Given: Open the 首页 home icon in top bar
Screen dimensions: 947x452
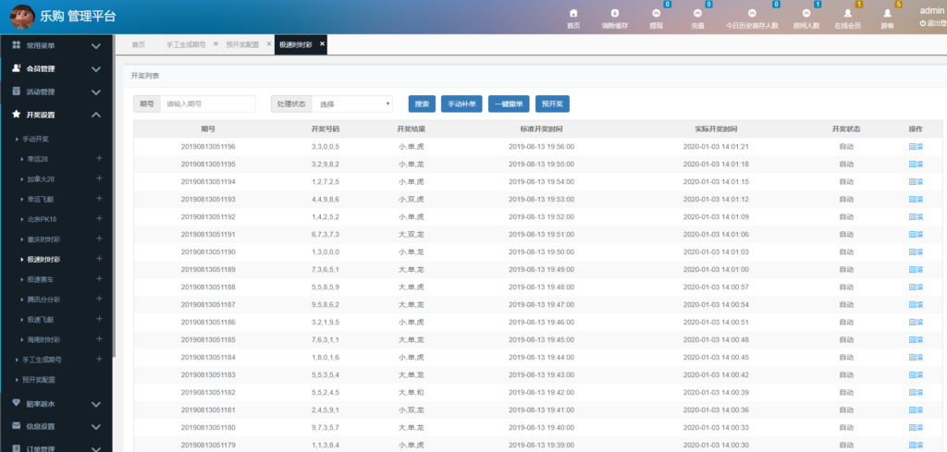Looking at the screenshot, I should [573, 13].
